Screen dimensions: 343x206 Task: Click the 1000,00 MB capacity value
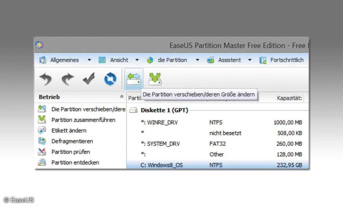tap(288, 122)
